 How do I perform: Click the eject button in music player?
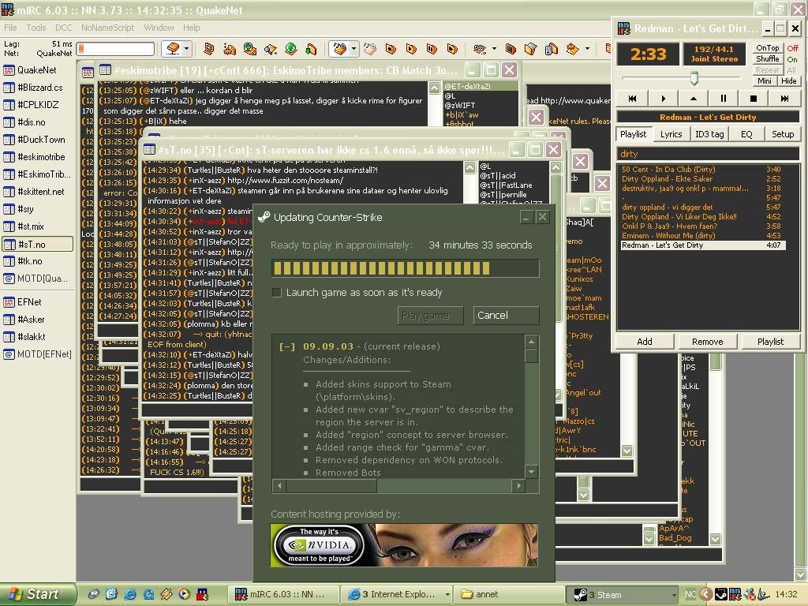click(x=693, y=99)
